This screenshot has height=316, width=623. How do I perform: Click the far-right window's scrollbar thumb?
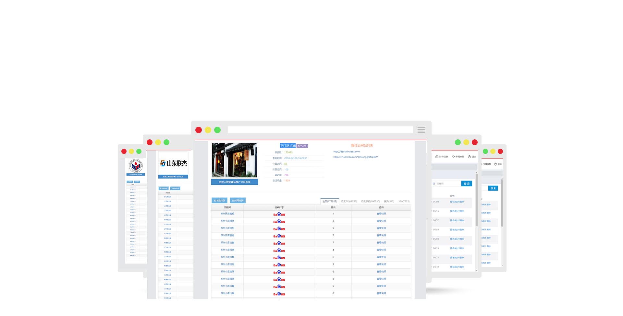coord(502,203)
